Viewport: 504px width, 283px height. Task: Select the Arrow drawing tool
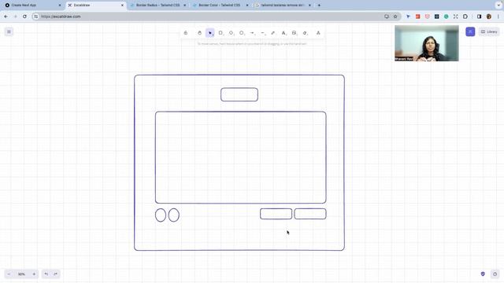(252, 33)
